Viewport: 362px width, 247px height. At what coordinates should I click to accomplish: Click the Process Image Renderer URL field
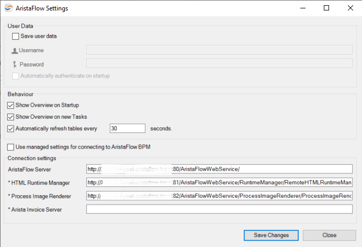coord(219,196)
